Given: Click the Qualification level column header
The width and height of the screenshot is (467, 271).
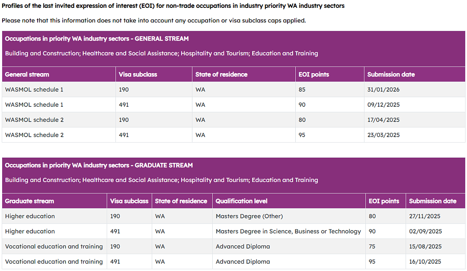Looking at the screenshot, I should point(288,201).
